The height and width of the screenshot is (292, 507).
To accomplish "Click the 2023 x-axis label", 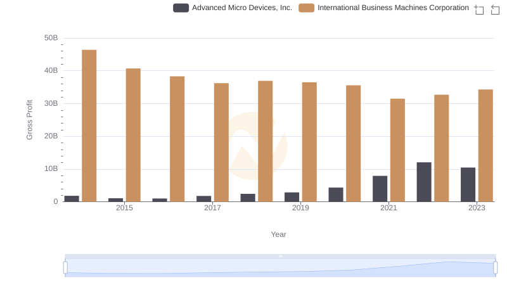I will pos(477,208).
